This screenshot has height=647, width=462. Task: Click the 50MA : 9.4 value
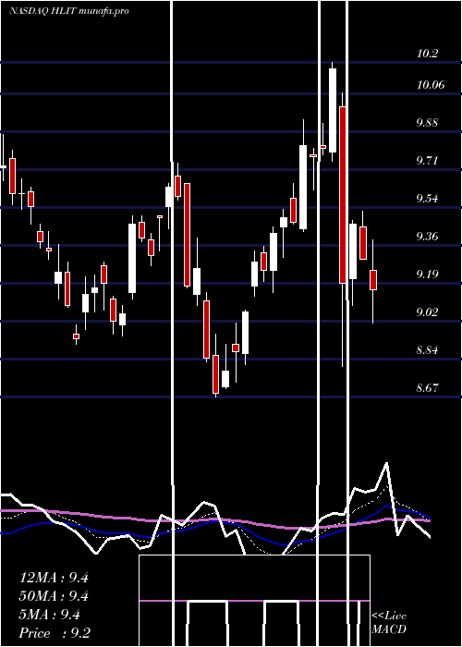pos(54,596)
